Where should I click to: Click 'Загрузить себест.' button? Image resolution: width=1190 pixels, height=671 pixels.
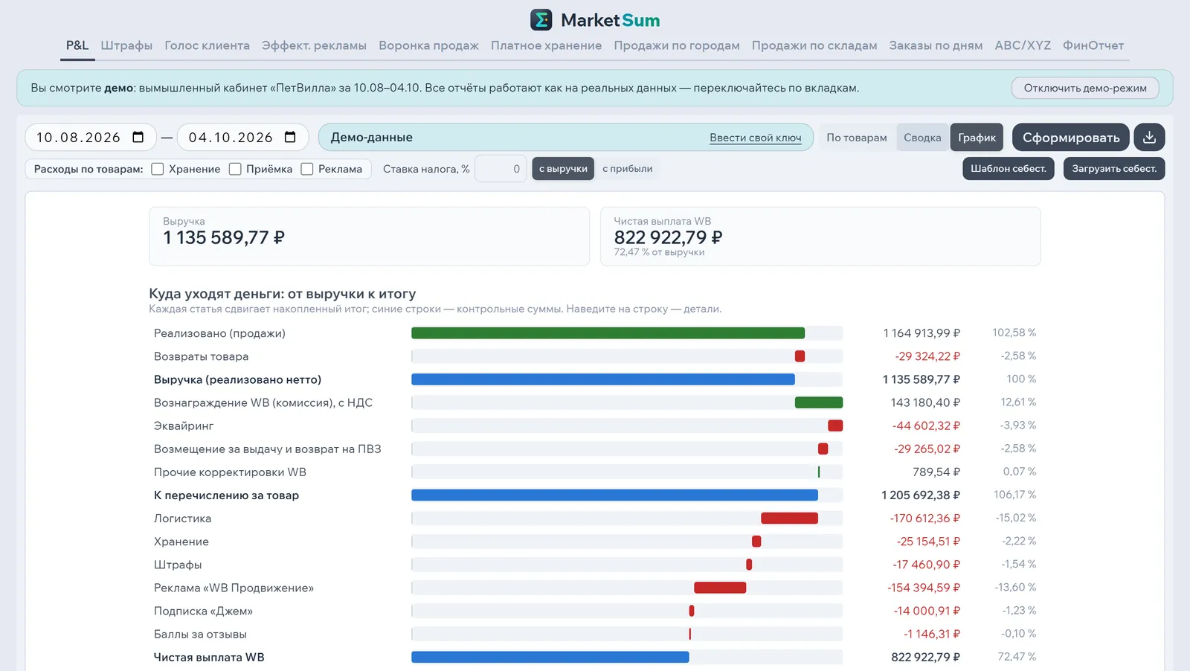(x=1114, y=169)
